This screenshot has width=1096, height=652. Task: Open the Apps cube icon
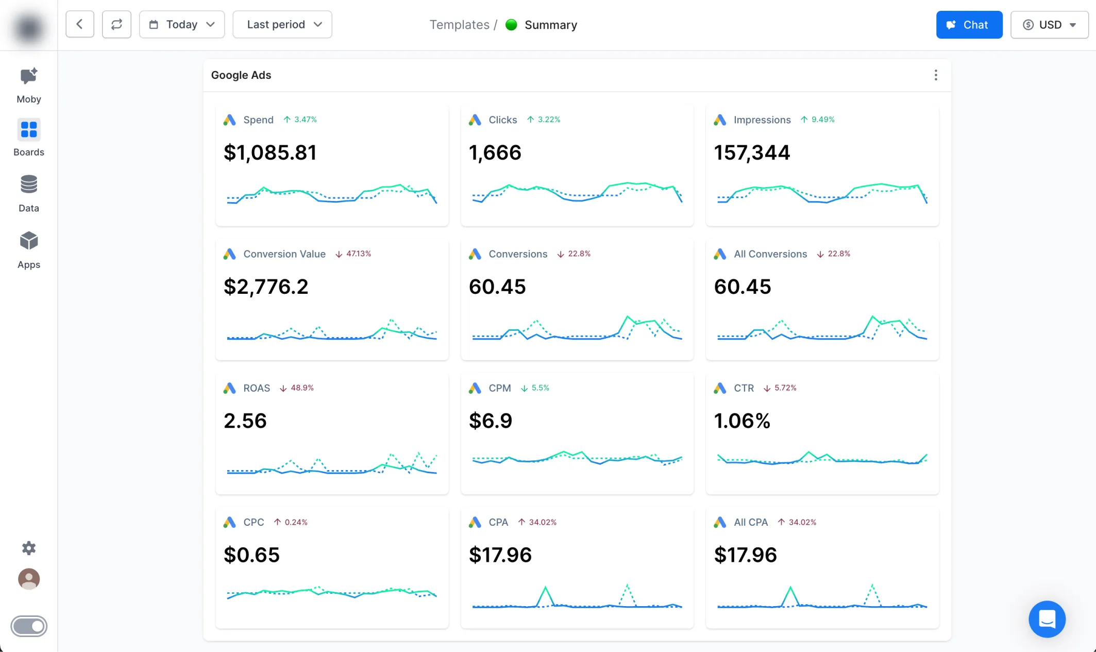tap(29, 250)
